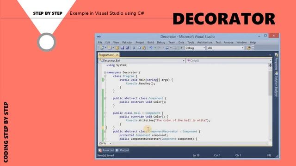The image size is (296, 166).
Task: Open the Debug menu
Action: pyautogui.click(x=161, y=42)
